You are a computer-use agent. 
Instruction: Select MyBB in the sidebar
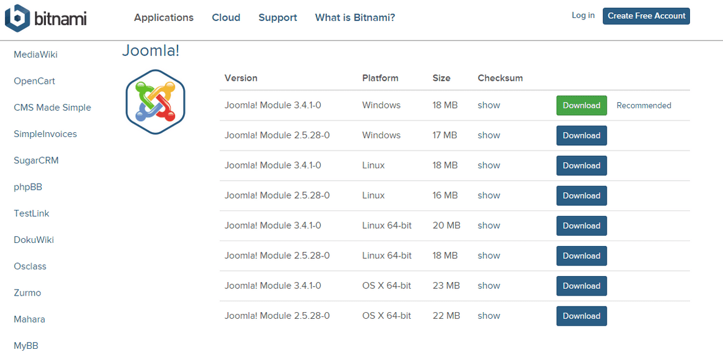point(26,346)
